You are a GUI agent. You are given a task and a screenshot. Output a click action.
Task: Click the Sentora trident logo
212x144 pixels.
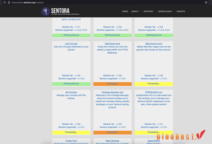46,11
